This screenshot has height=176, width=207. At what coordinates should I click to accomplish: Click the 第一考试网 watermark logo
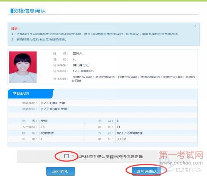point(181,155)
